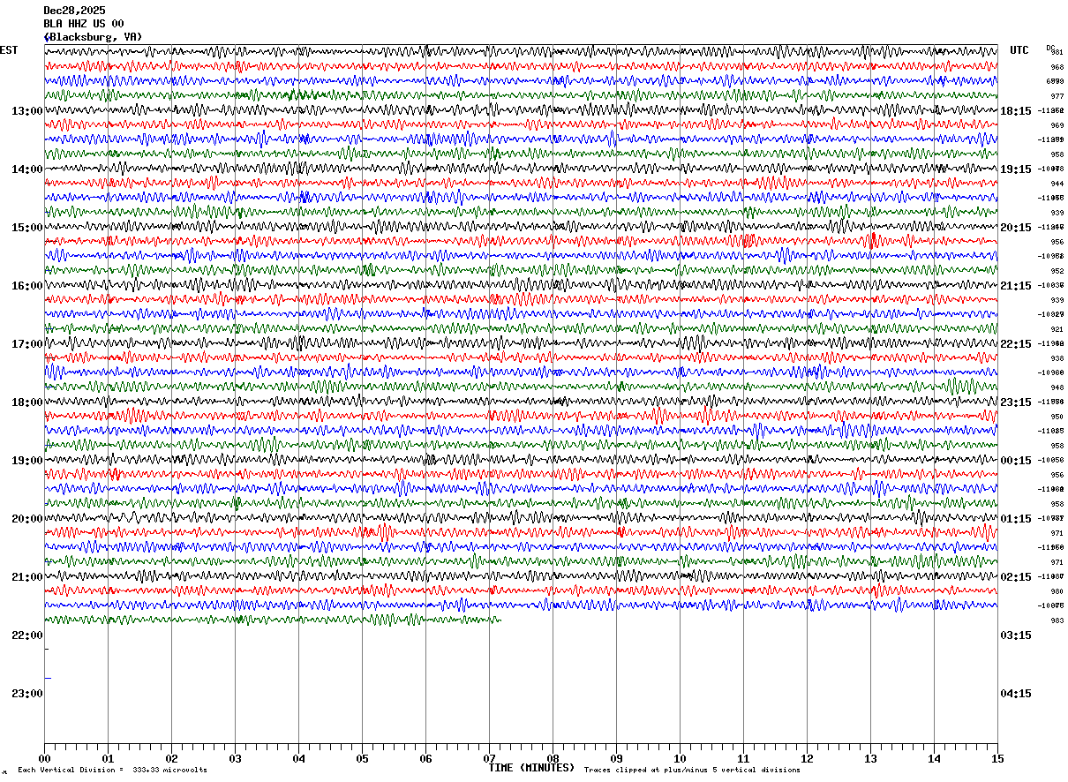Image resolution: width=1068 pixels, height=782 pixels.
Task: Click the DC offset value 921
Action: click(x=1057, y=329)
